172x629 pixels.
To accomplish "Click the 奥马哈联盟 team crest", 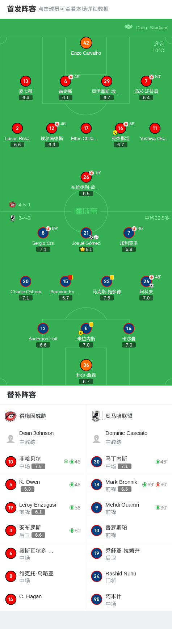I will click(x=96, y=416).
